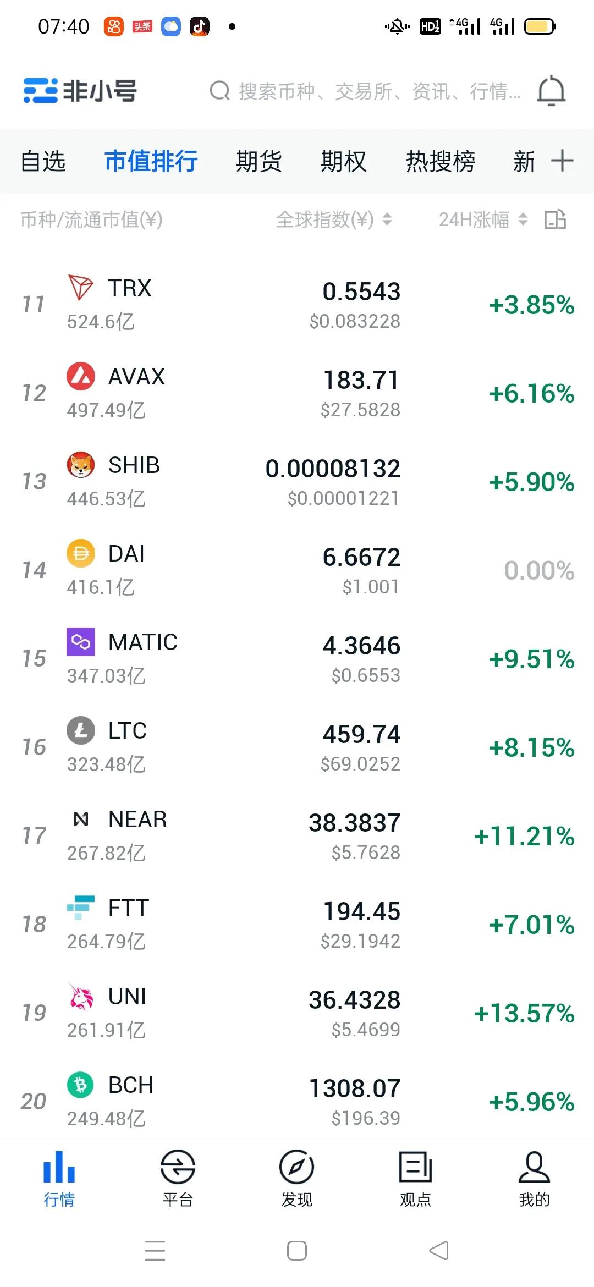Sort by global index price

pos(333,219)
